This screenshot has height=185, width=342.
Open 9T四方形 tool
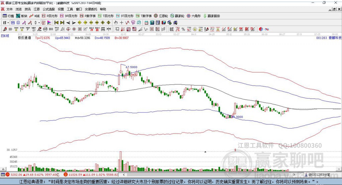click(125, 16)
